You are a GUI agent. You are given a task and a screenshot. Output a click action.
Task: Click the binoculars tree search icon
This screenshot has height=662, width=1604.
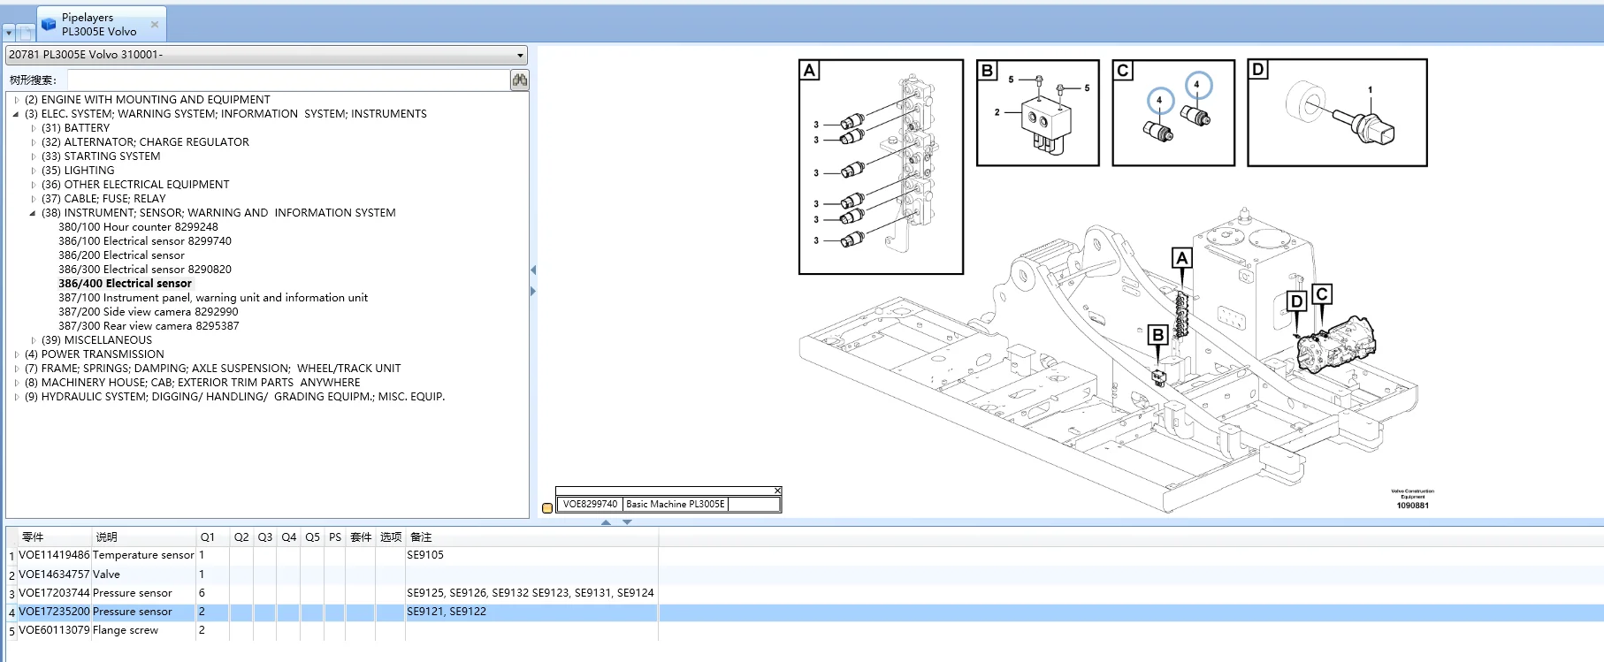tap(519, 80)
